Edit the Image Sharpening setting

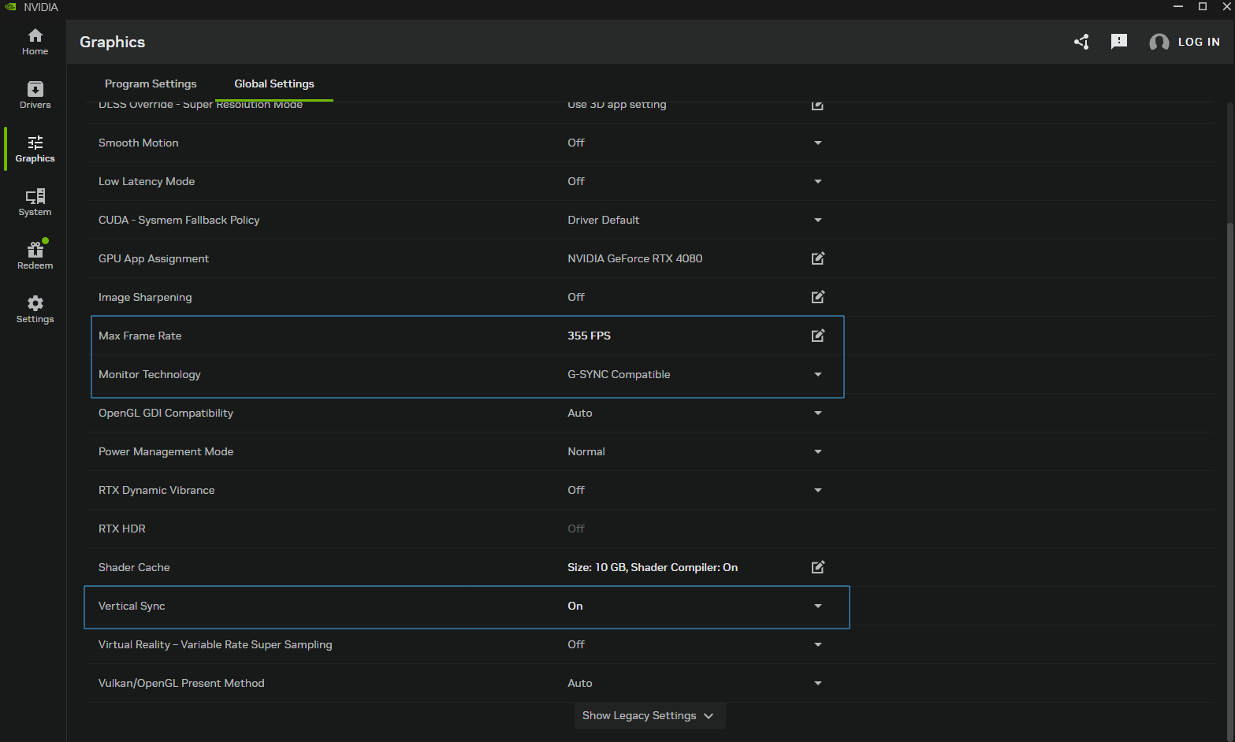click(818, 297)
